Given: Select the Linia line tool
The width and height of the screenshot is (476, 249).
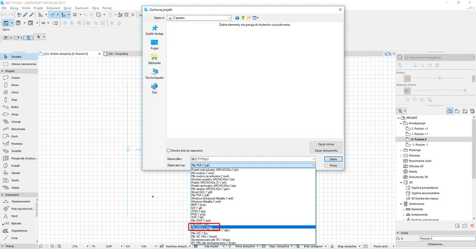Looking at the screenshot, I should tap(18, 238).
